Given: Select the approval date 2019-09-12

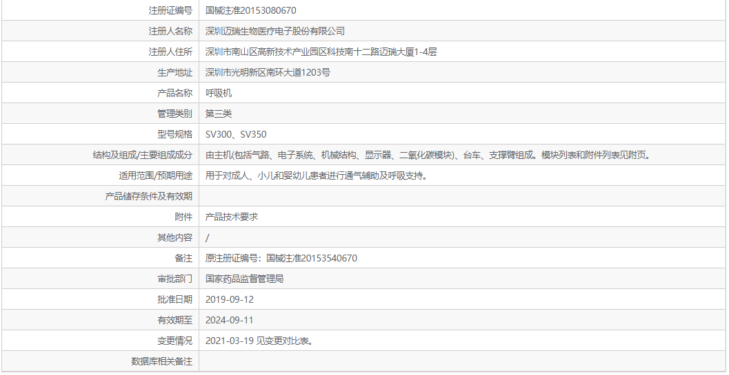Looking at the screenshot, I should coord(230,299).
